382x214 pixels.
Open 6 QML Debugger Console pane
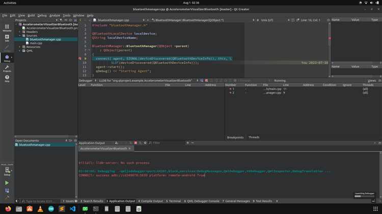click(202, 201)
